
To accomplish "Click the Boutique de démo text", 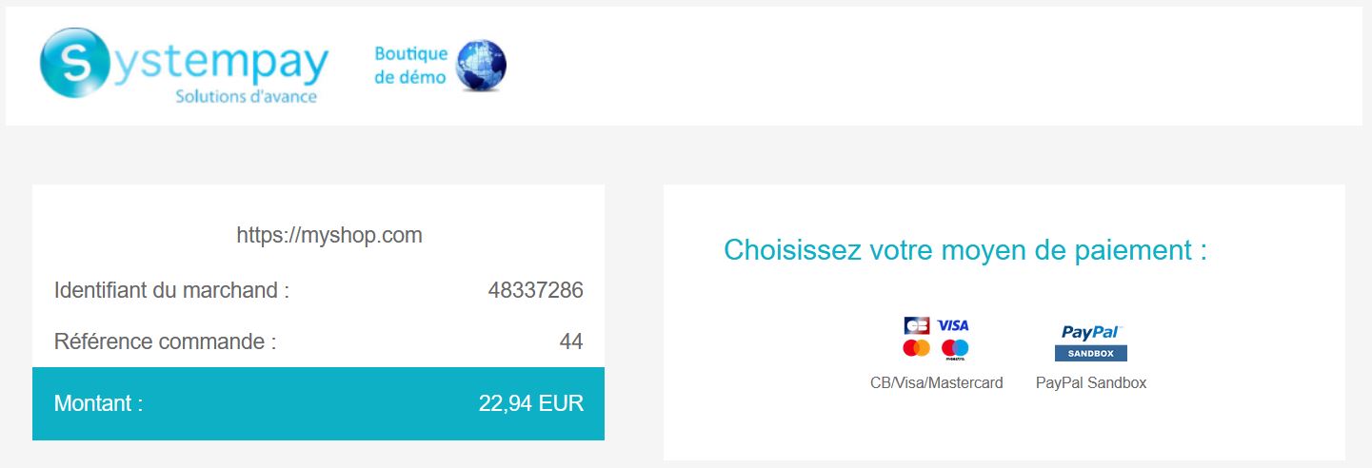I will pos(411,66).
